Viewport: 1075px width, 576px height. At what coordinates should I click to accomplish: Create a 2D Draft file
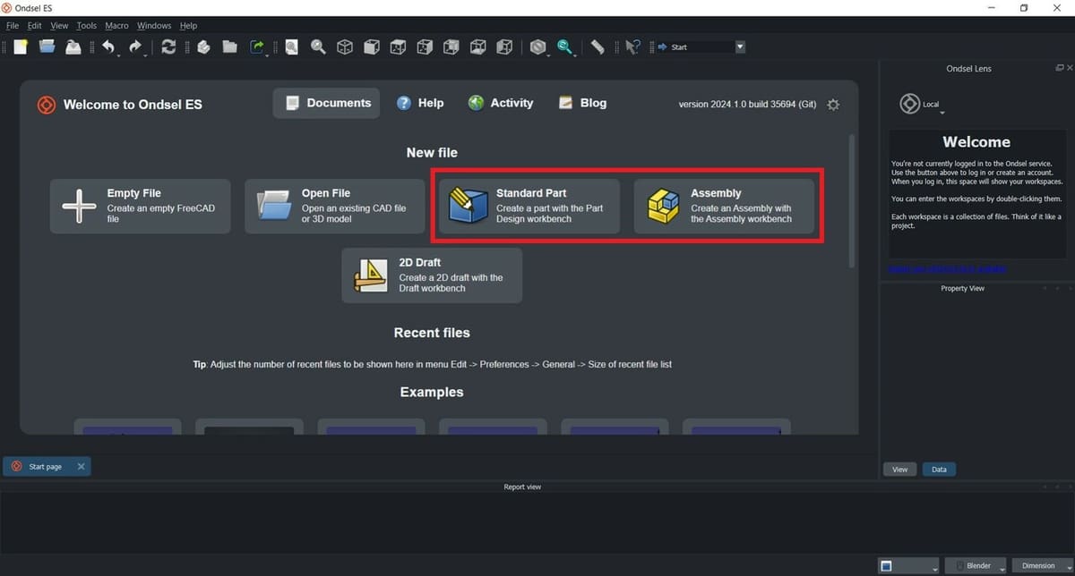(432, 275)
